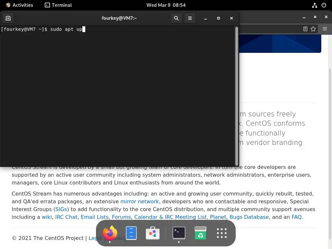Open Software store from the dock
332x249 pixels.
pos(153,233)
